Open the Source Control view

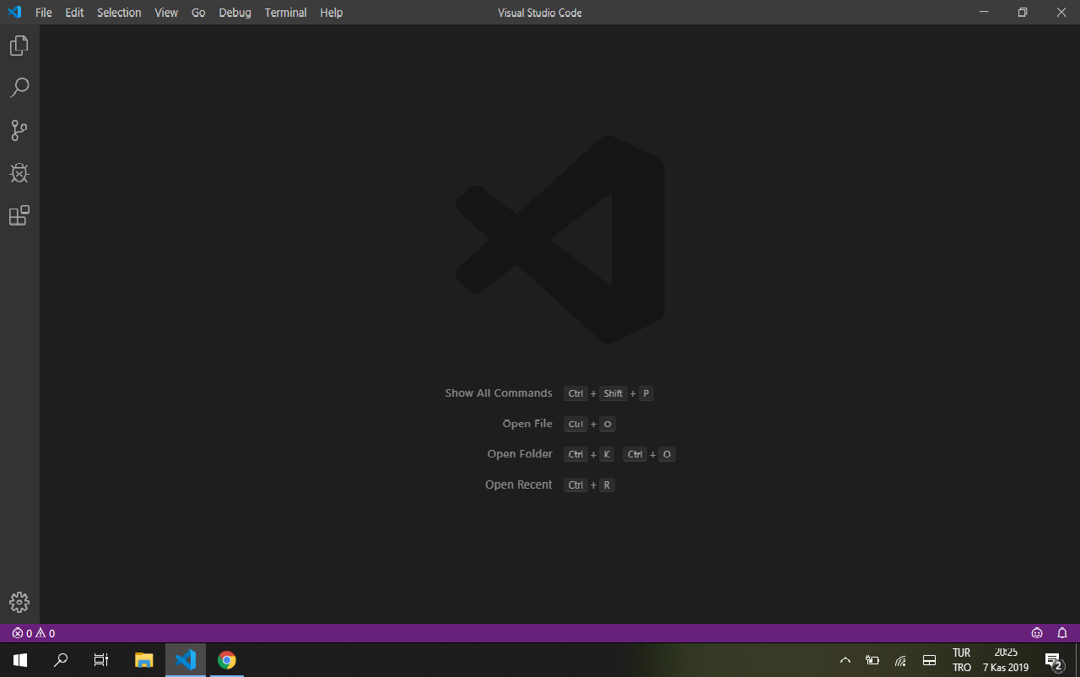click(19, 130)
